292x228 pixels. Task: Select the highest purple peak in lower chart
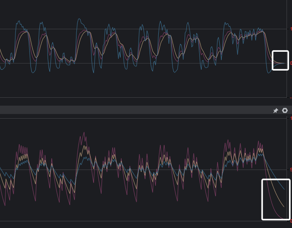(x=84, y=132)
